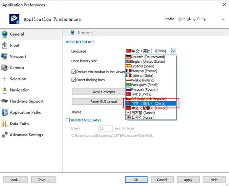This screenshot has height=186, width=229.
Task: Choose Français (France) from the list
Action: (151, 71)
